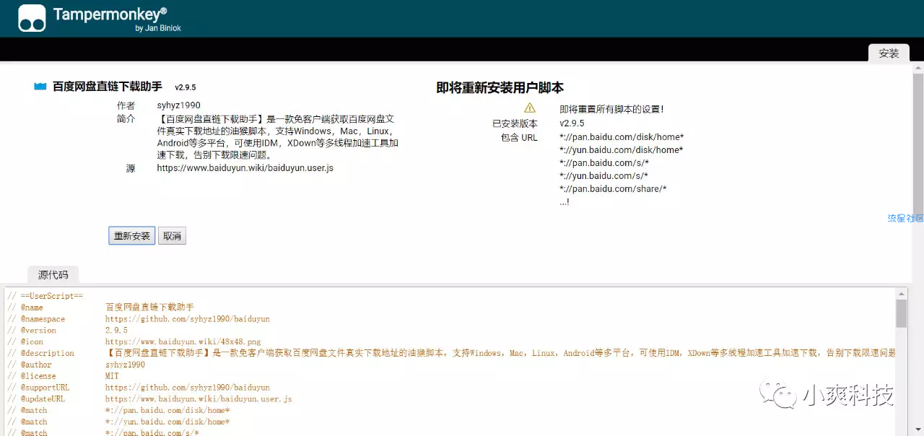Viewport: 924px width, 436px height.
Task: Click the // @version 2.9.5 line in the code
Action: (68, 331)
